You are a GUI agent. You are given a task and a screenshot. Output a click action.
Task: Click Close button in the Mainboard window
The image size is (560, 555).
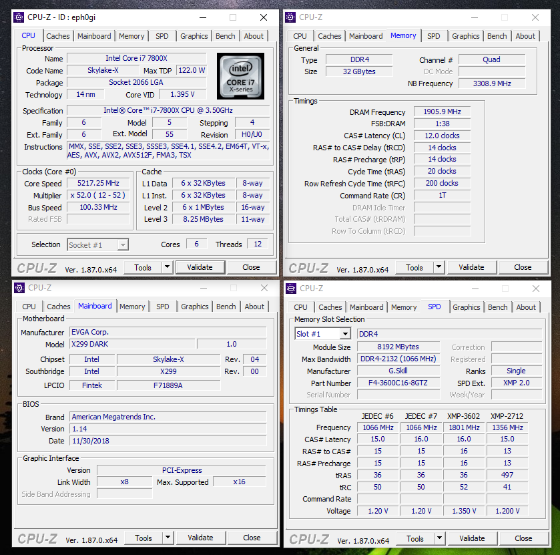coord(252,538)
